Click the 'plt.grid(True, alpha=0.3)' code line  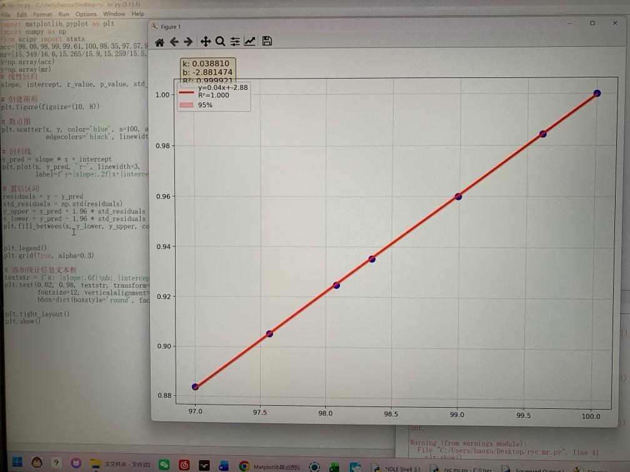49,256
